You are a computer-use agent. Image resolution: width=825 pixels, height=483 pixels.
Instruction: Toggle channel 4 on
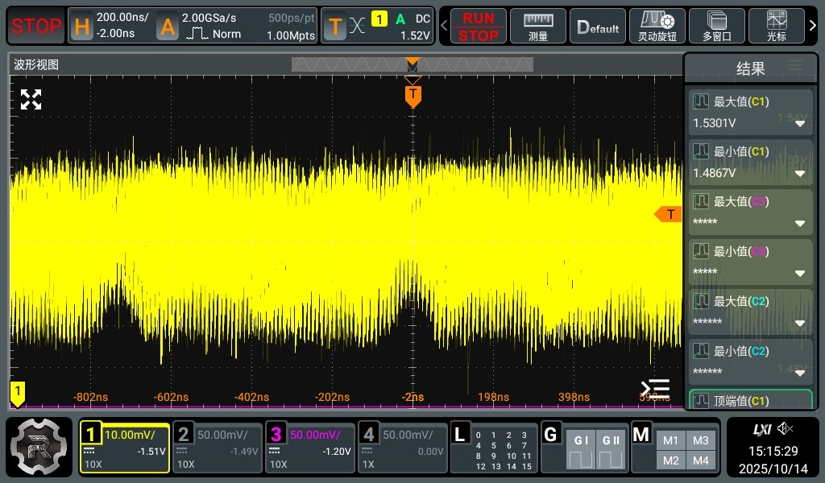coord(401,447)
